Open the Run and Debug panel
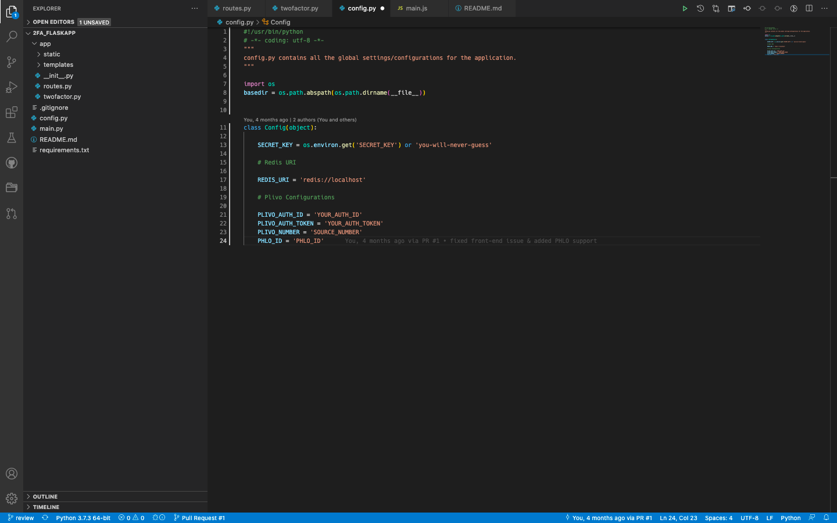Viewport: 837px width, 523px height. 12,87
